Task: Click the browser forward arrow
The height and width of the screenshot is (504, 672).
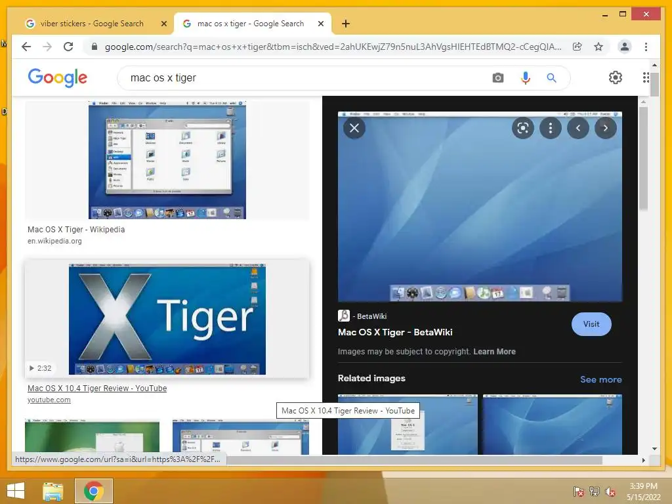Action: [x=47, y=47]
